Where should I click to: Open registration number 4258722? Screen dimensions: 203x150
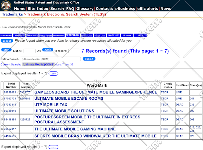[x=25, y=119]
